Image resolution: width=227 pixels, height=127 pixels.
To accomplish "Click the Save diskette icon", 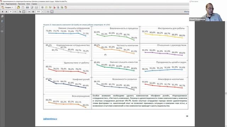I will [x=23, y=7].
